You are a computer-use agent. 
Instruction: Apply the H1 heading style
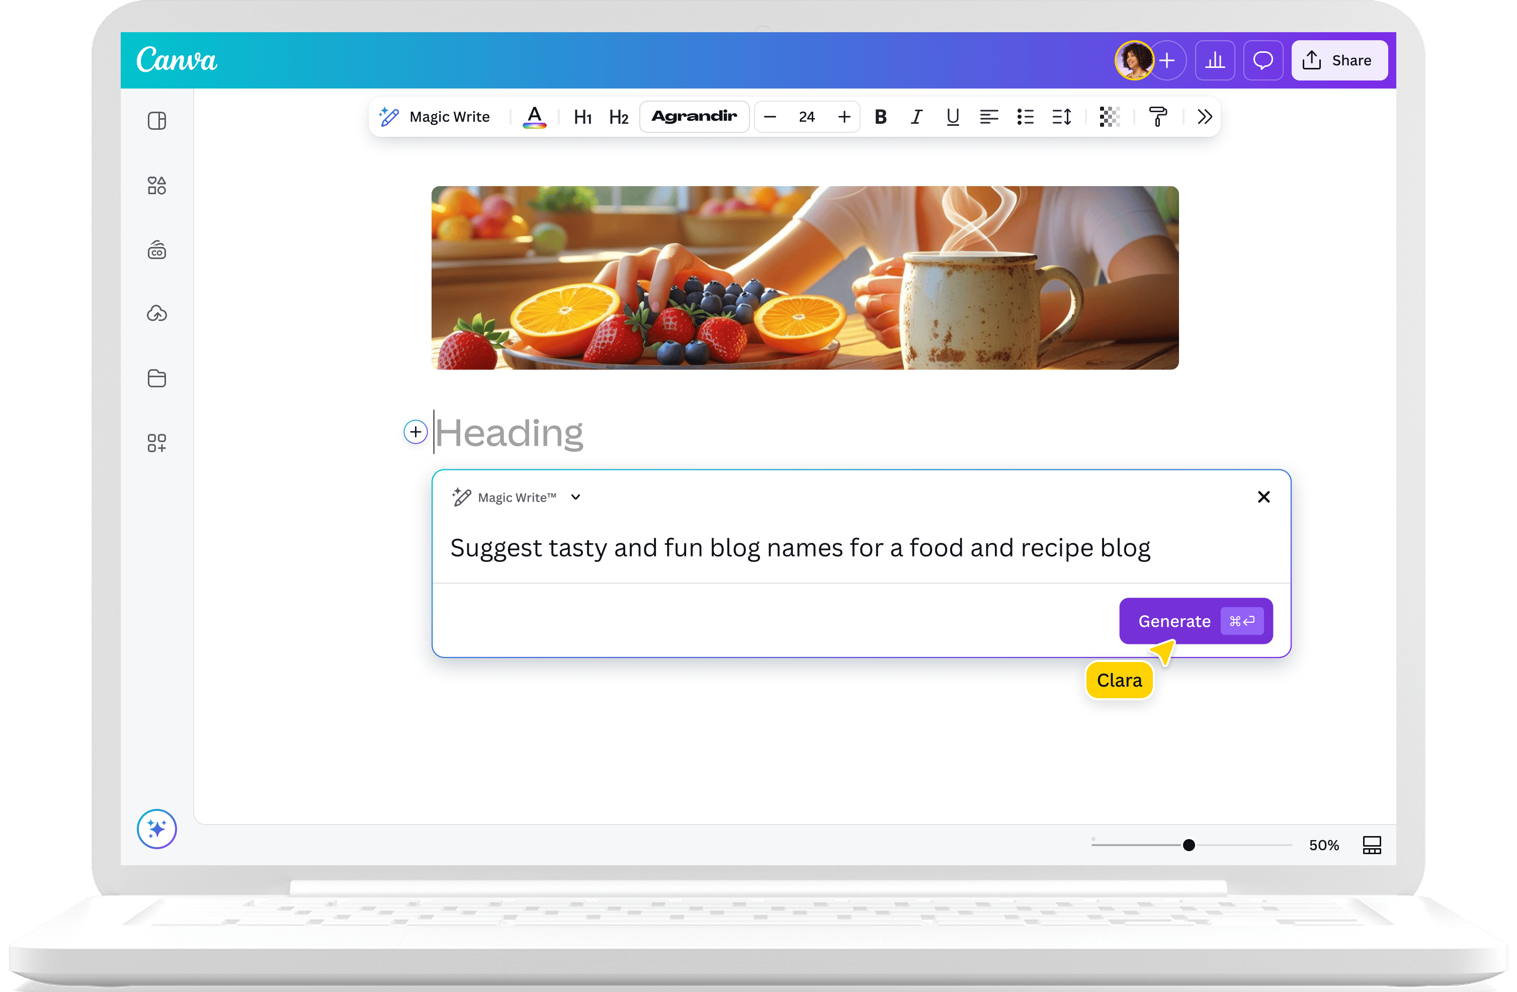(582, 117)
